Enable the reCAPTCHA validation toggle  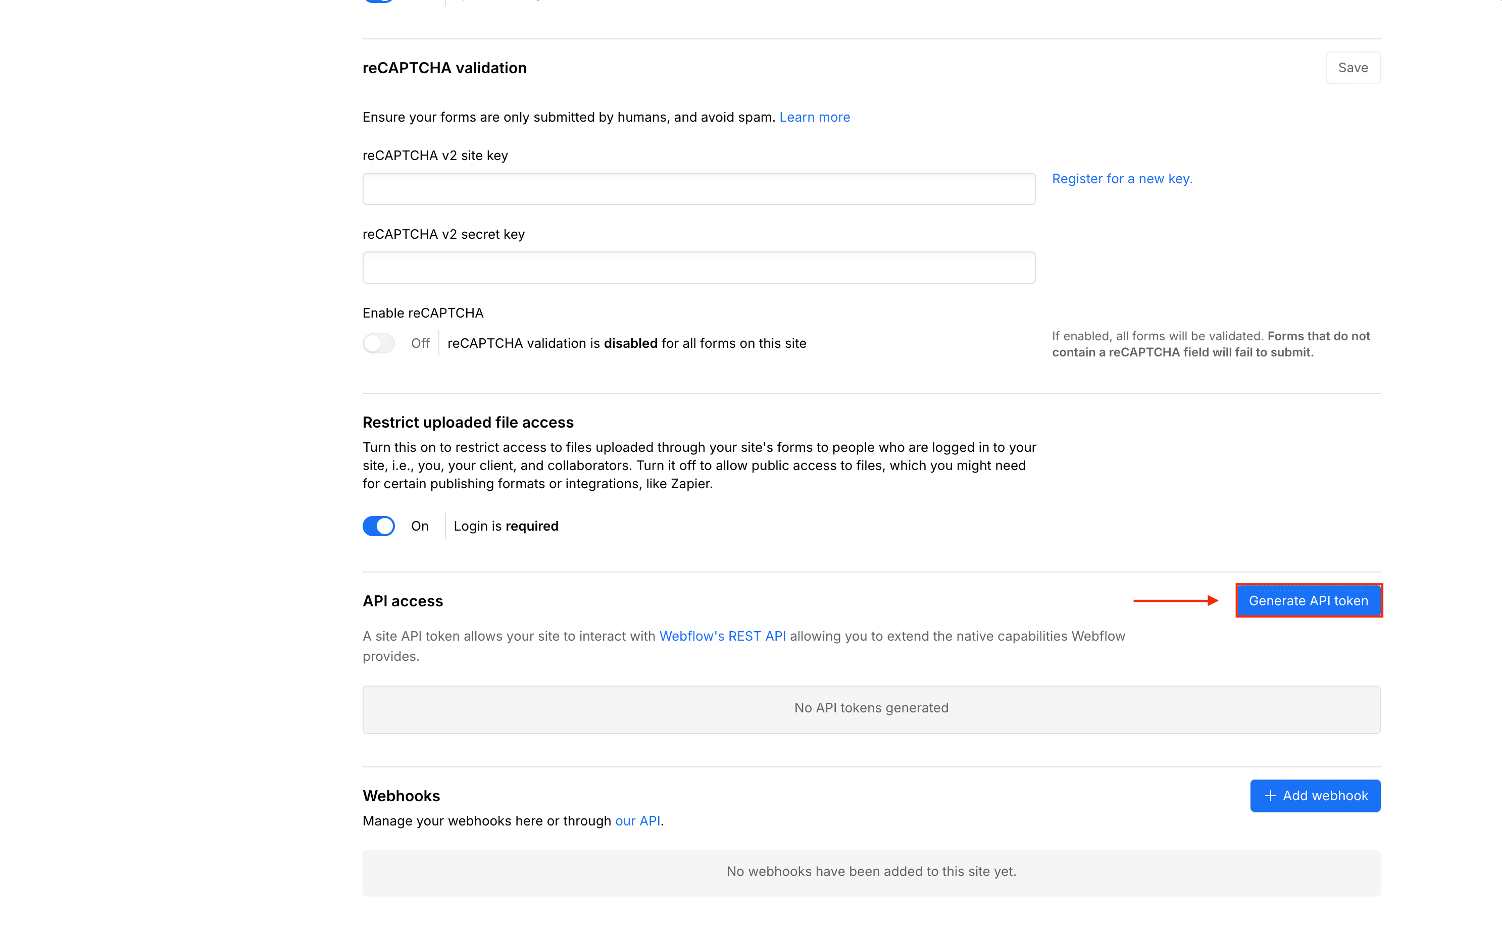pyautogui.click(x=379, y=343)
